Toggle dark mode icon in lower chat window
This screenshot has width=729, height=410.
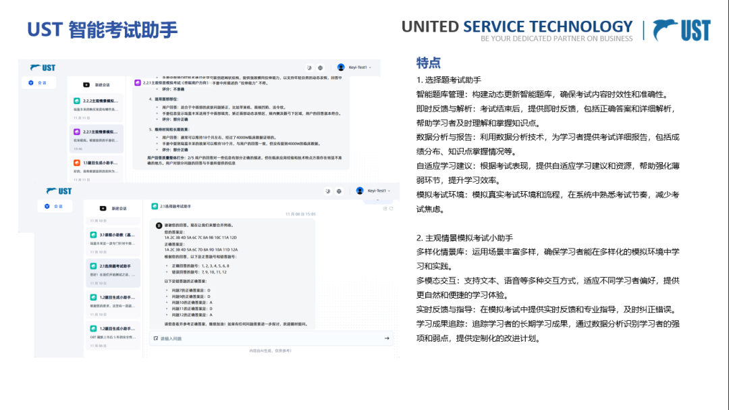pos(328,190)
